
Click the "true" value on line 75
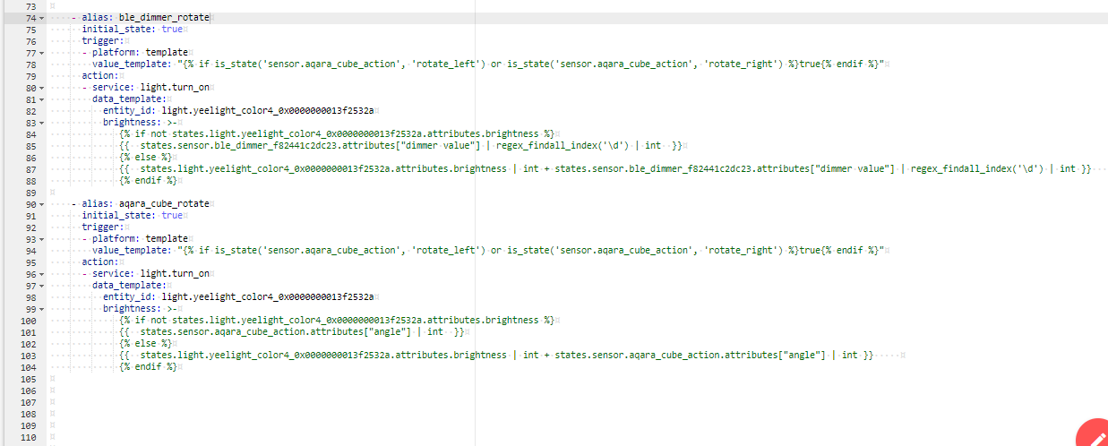tap(172, 30)
